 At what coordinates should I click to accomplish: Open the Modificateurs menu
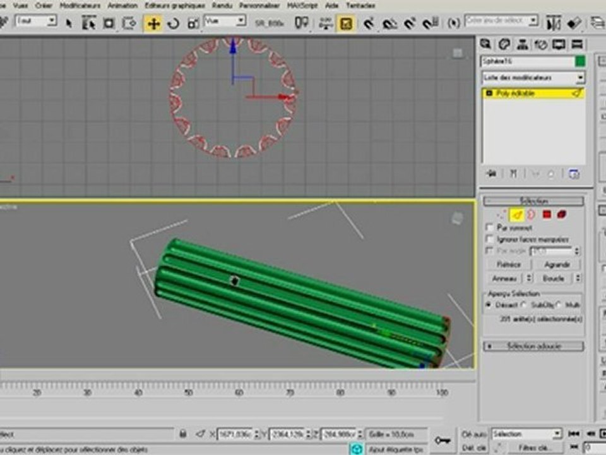click(x=80, y=6)
